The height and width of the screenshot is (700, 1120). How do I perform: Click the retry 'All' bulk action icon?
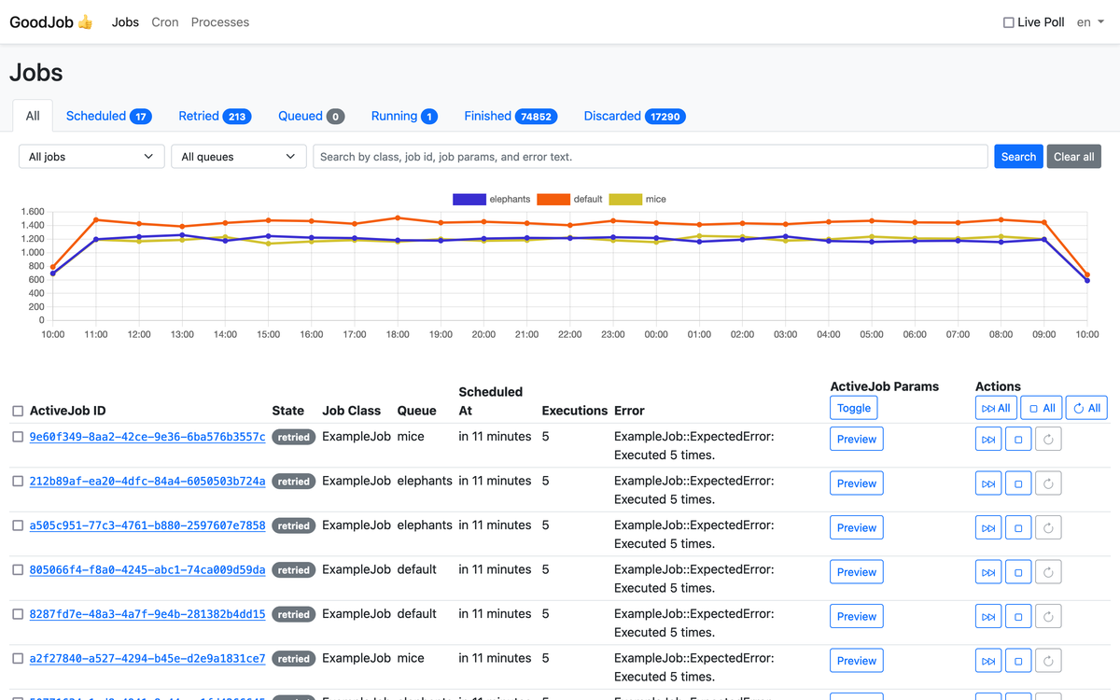tap(1085, 407)
